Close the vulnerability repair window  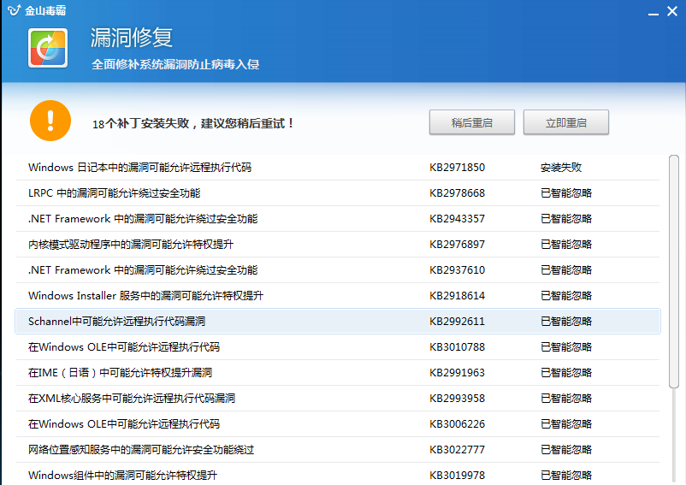pos(674,10)
